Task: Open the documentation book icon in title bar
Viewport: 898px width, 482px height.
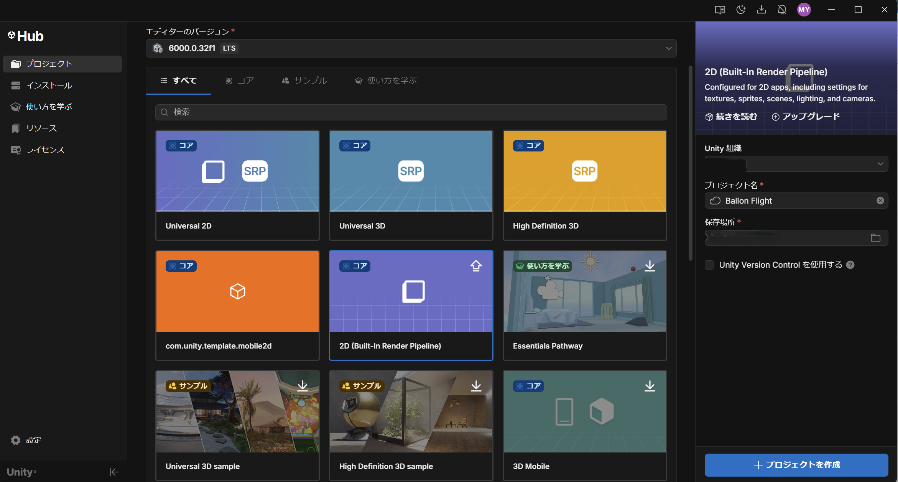Action: 720,10
